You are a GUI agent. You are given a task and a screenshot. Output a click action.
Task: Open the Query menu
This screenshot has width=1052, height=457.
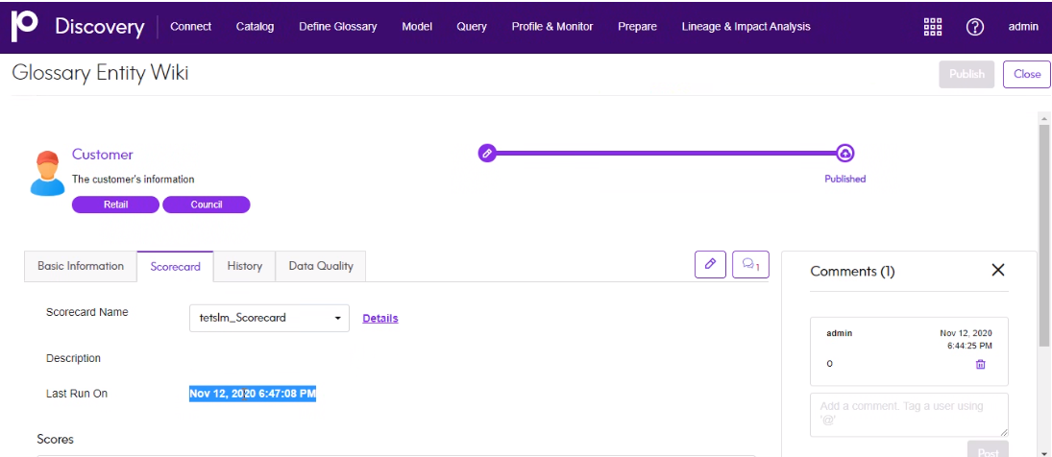pyautogui.click(x=472, y=27)
